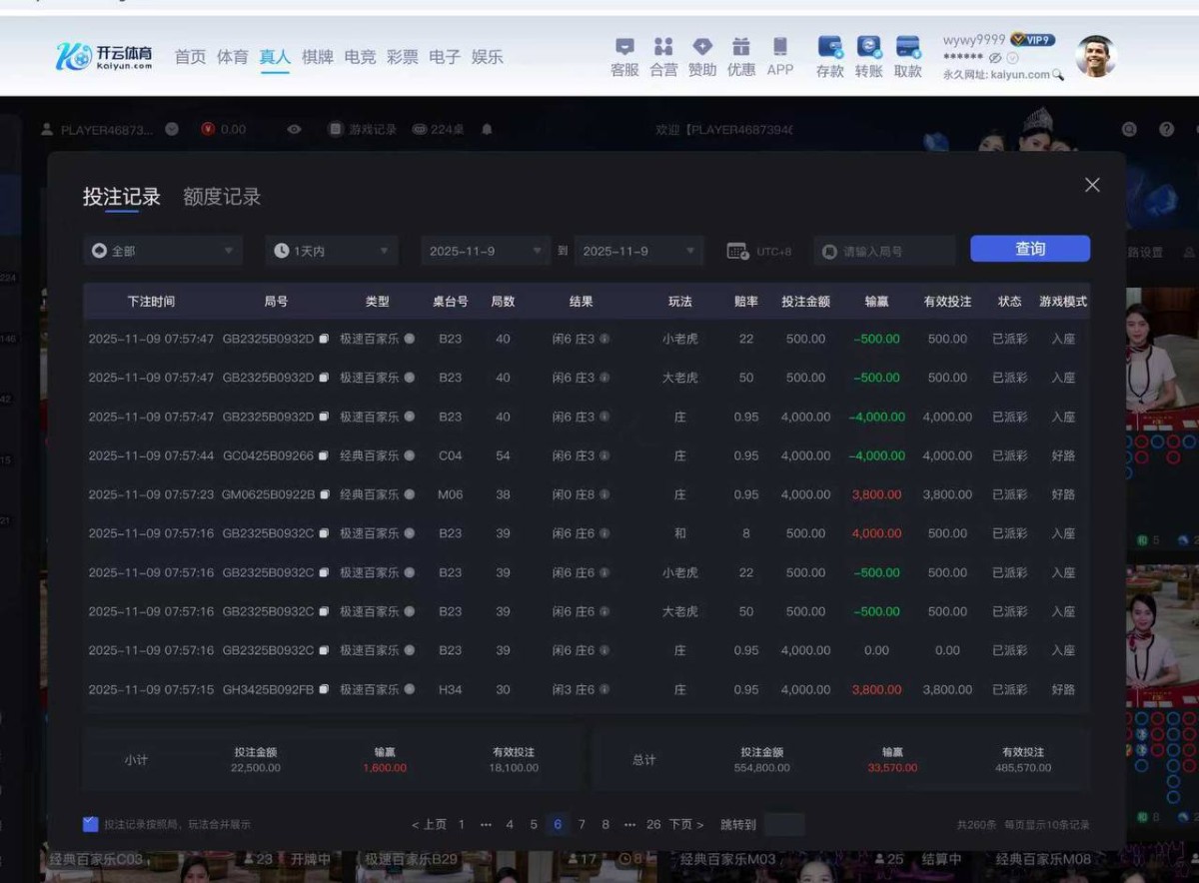Toggle 投注记录按照局、玩法合并展示 checkbox
1199x883 pixels.
click(x=91, y=824)
